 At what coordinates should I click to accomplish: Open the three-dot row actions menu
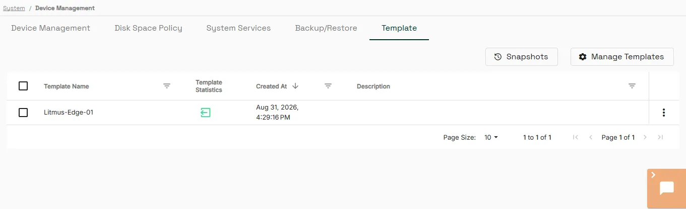click(664, 113)
